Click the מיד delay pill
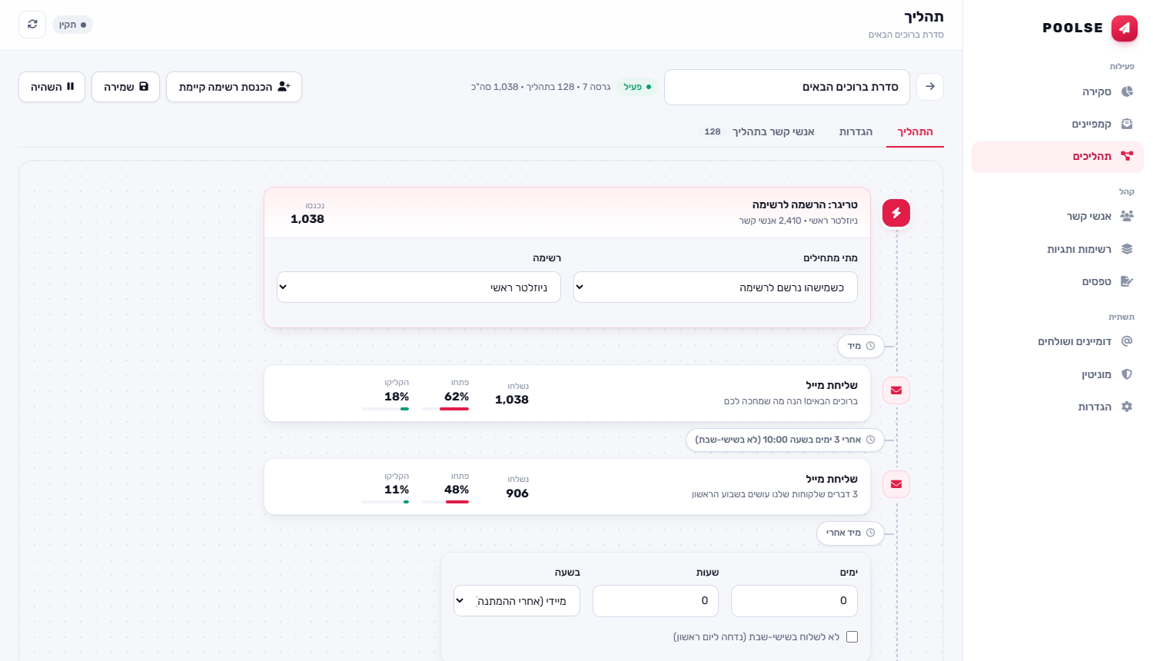This screenshot has width=1153, height=661. pyautogui.click(x=861, y=346)
